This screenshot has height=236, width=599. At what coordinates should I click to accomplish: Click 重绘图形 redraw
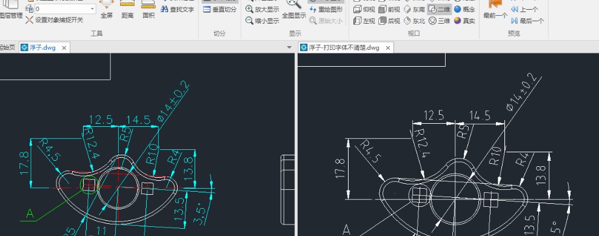pyautogui.click(x=326, y=10)
